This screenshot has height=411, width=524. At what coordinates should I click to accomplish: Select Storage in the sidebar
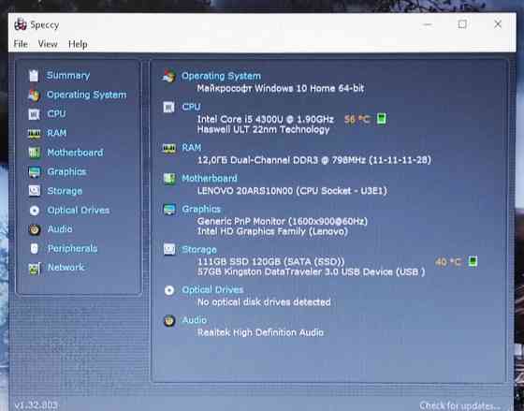[65, 191]
